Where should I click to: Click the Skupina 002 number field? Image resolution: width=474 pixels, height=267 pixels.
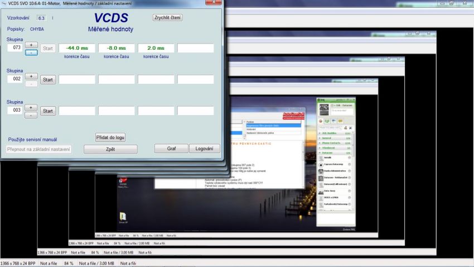coord(15,79)
